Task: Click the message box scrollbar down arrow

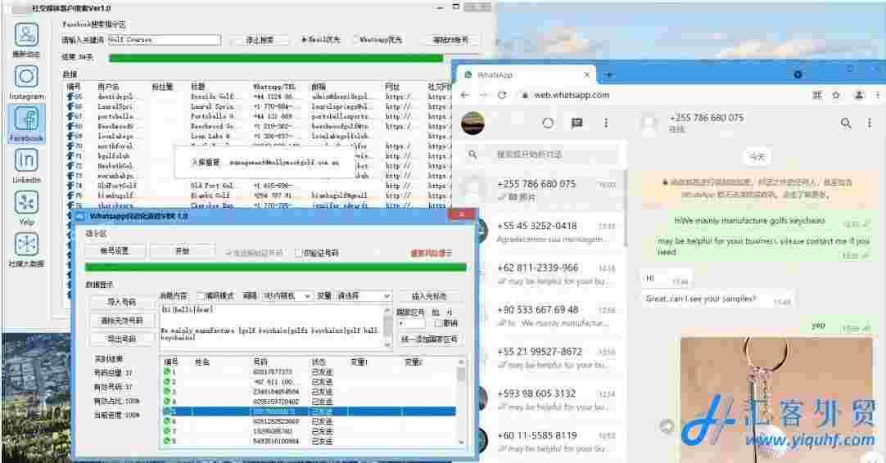Action: pos(387,344)
